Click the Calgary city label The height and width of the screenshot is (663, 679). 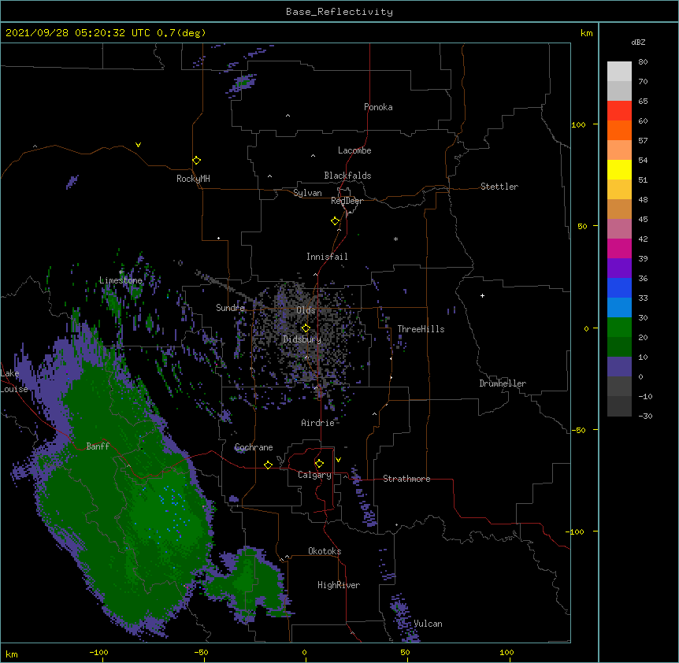tap(314, 475)
